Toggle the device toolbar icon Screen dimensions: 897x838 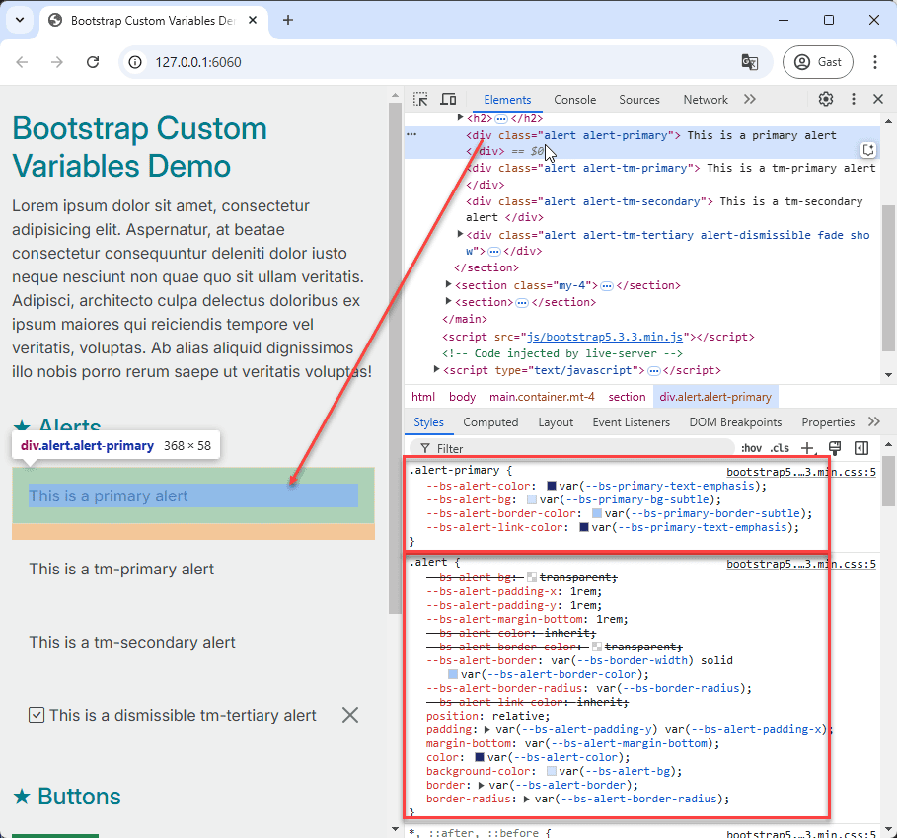pos(448,99)
